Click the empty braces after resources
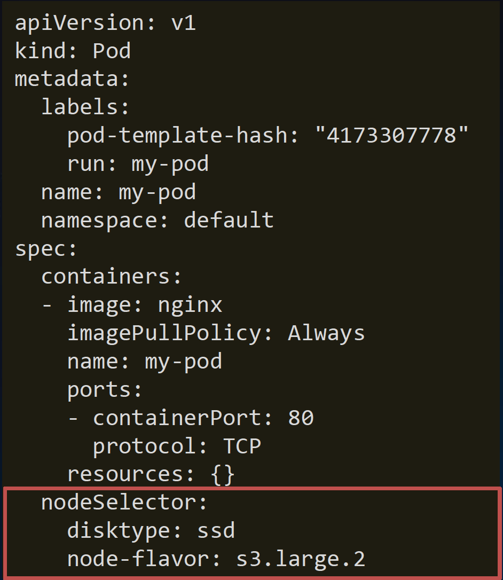 [223, 474]
